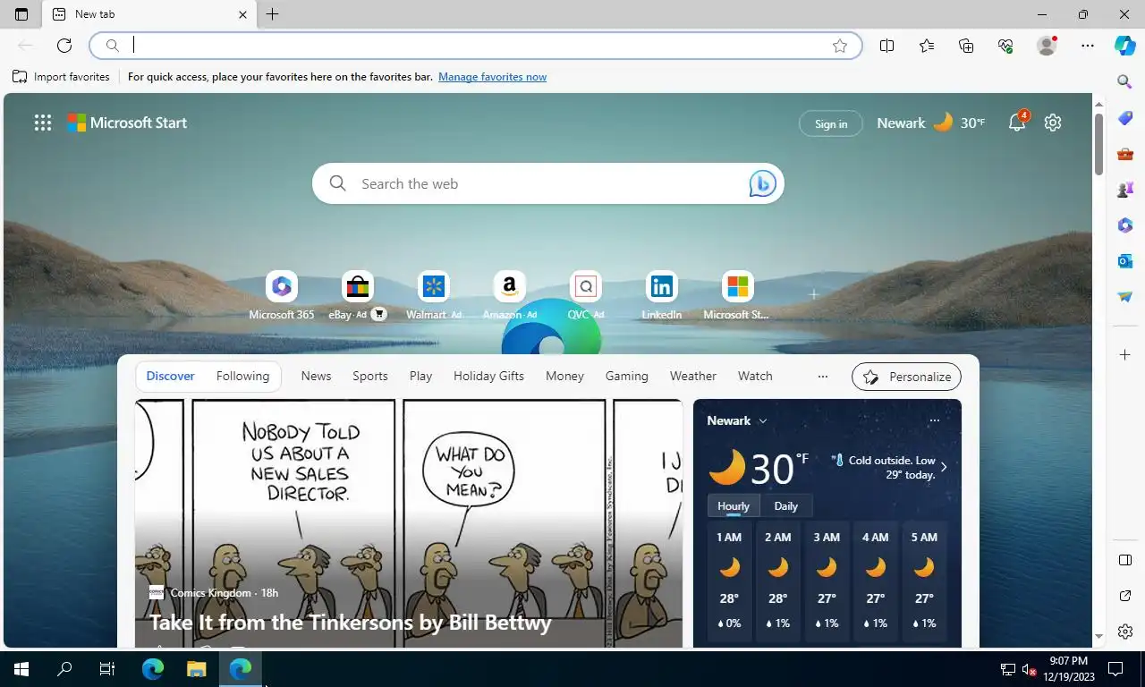Open the Gaming category tab
Screen dimensions: 1145x687
pos(626,377)
